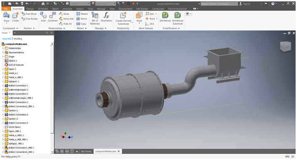Open the fx Parameters dialog
297x160 pixels.
(106, 17)
